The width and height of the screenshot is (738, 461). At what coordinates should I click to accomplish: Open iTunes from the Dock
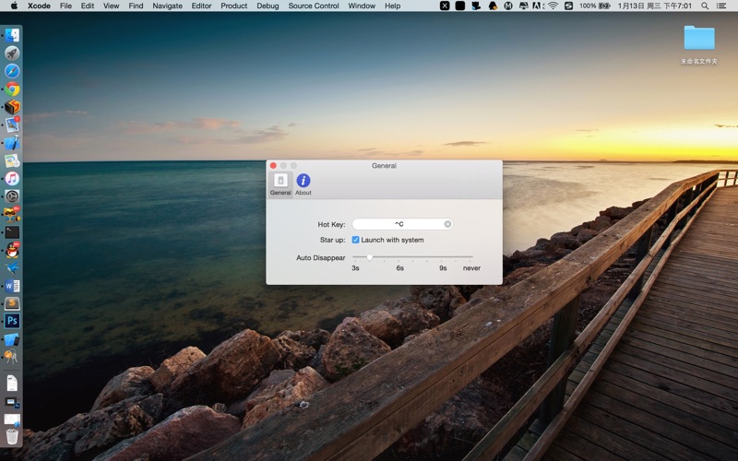point(12,178)
